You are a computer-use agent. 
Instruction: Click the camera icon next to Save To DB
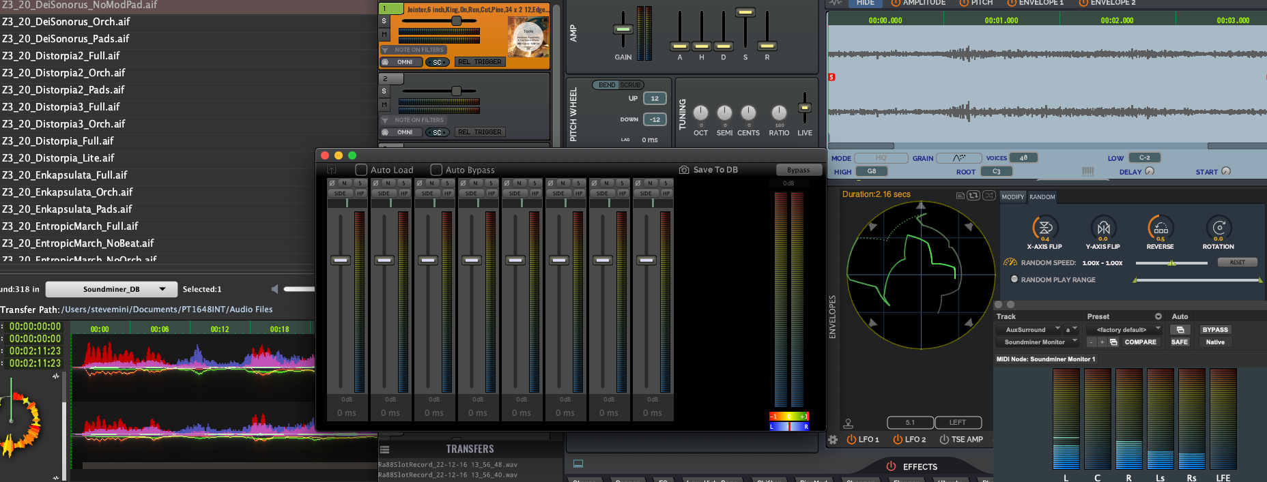(x=684, y=170)
